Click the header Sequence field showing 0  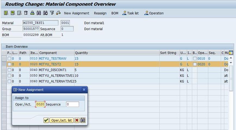pos(67,29)
